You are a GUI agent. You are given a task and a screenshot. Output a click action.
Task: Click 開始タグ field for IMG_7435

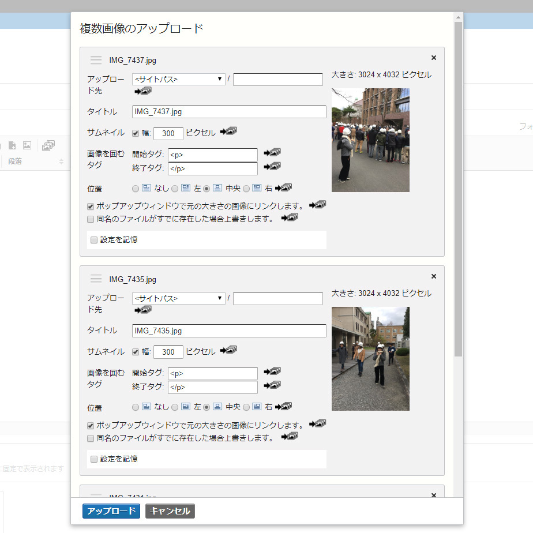(213, 373)
